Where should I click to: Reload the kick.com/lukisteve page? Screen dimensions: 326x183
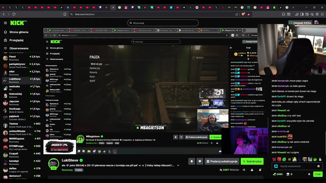(14, 14)
